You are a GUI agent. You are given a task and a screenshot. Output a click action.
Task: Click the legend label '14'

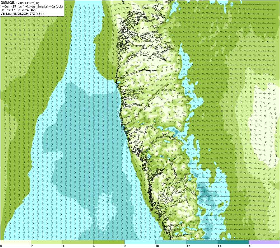coord(219,246)
